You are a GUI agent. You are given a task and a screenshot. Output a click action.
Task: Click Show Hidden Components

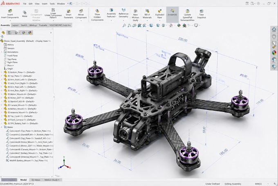tap(97, 15)
